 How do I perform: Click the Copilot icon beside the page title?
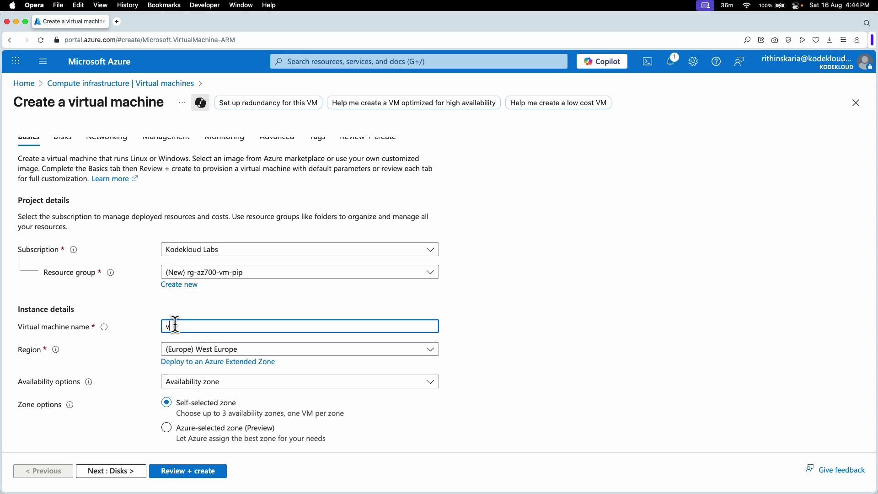click(200, 102)
